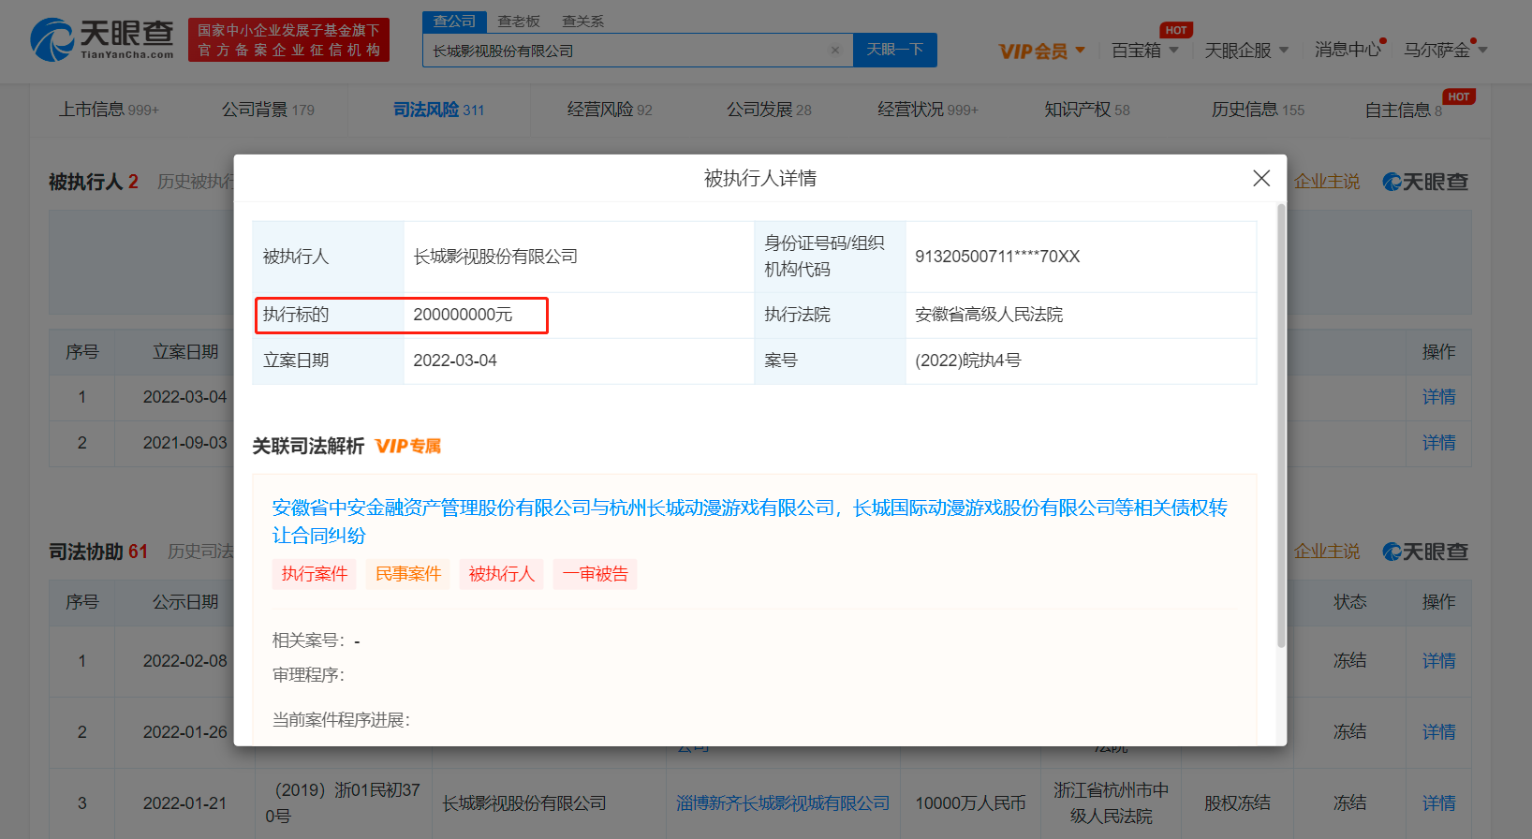
Task: Open 详情 for the 2022-02-08 judicial assistance row
Action: [1438, 661]
